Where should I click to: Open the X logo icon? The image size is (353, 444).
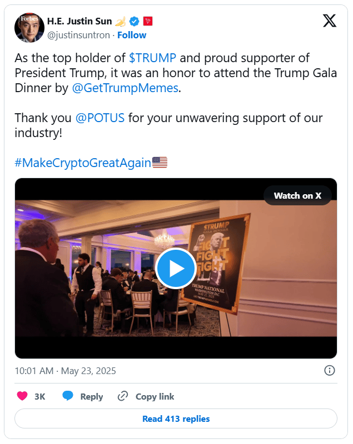click(x=330, y=21)
